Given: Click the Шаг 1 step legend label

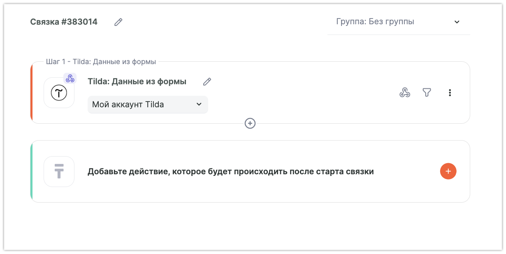Looking at the screenshot, I should point(101,62).
